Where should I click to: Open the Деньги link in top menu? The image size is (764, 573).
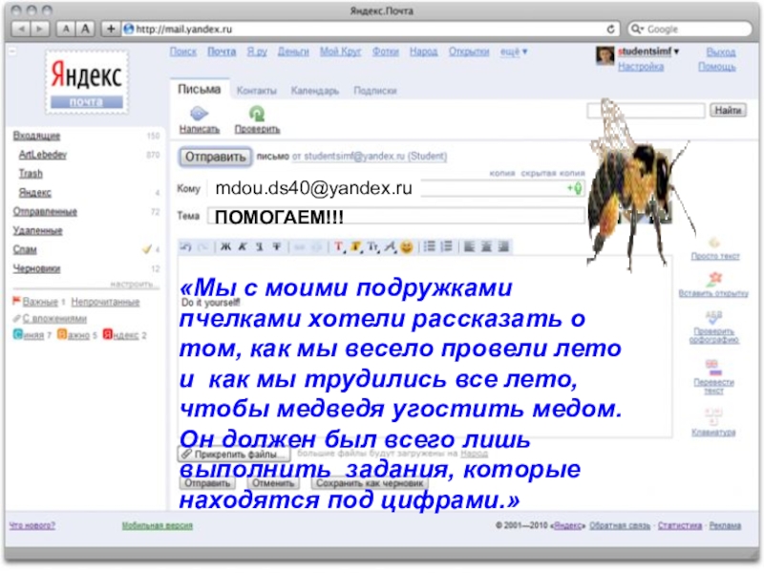pyautogui.click(x=293, y=52)
